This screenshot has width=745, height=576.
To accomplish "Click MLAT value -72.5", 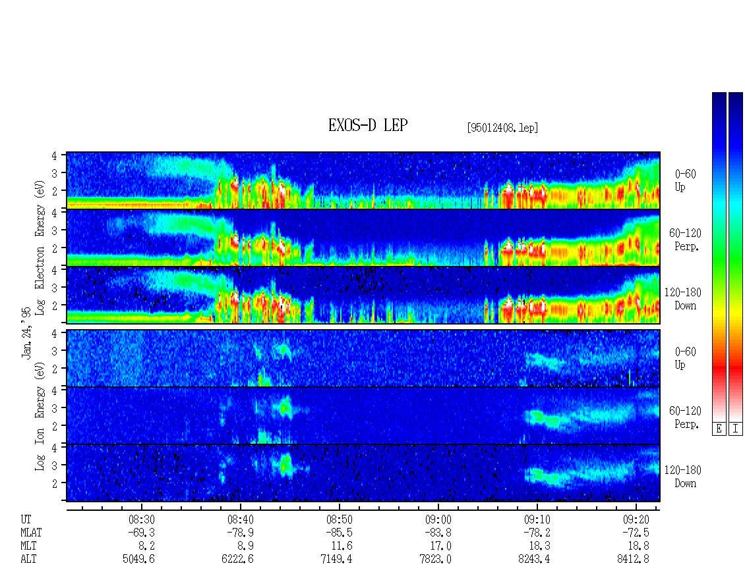I will [x=636, y=533].
